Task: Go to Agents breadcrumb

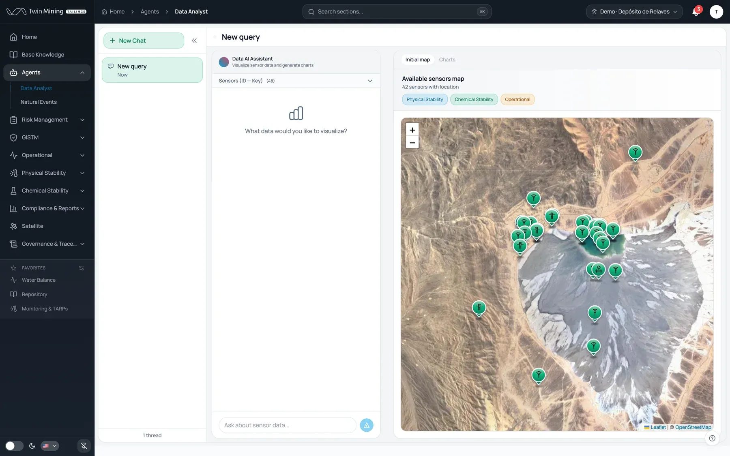Action: pos(150,12)
